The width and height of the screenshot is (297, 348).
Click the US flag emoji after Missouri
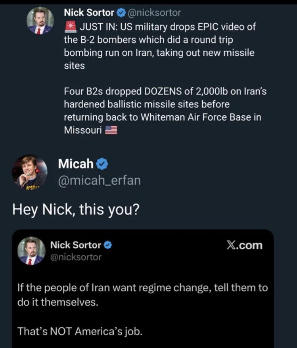111,130
